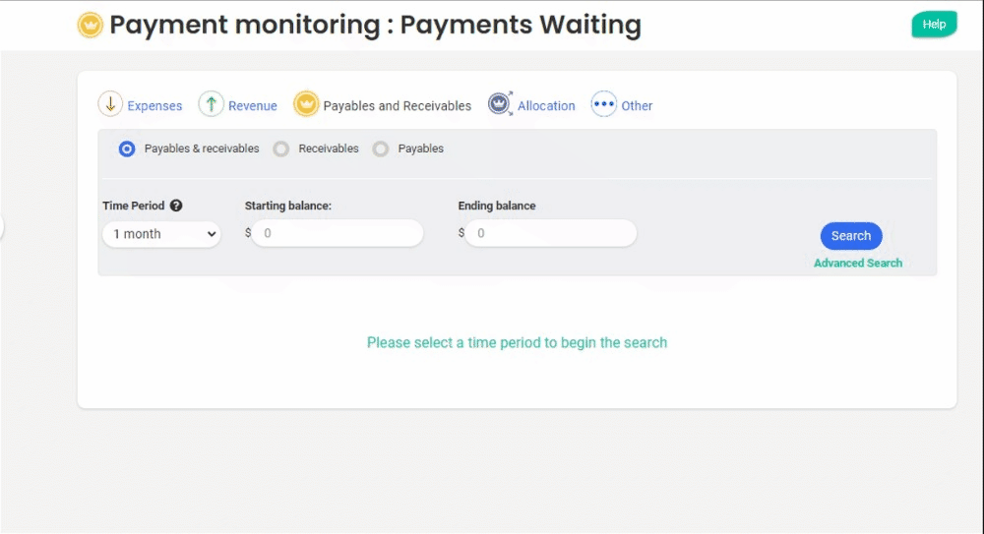This screenshot has height=534, width=984.
Task: Select the Payables radio button
Action: tap(381, 149)
